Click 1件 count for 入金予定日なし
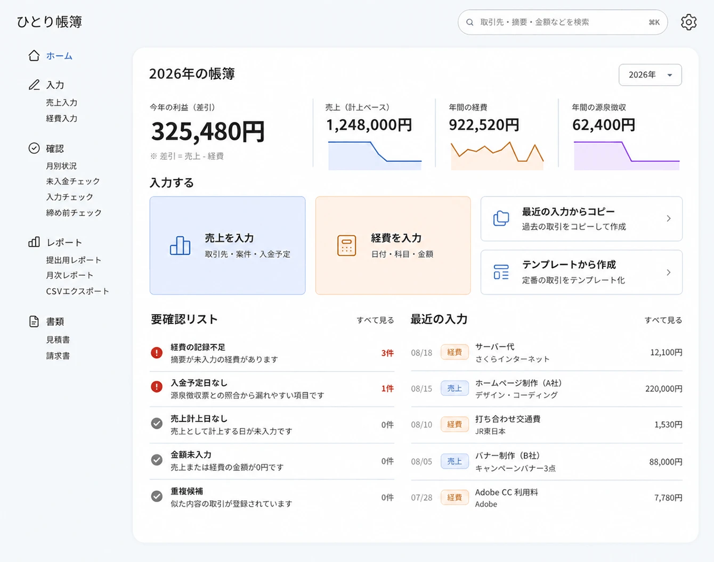714x562 pixels. coord(387,389)
